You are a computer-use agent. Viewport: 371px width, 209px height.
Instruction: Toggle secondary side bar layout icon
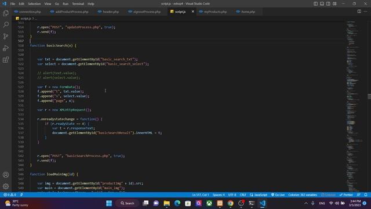click(329, 3)
